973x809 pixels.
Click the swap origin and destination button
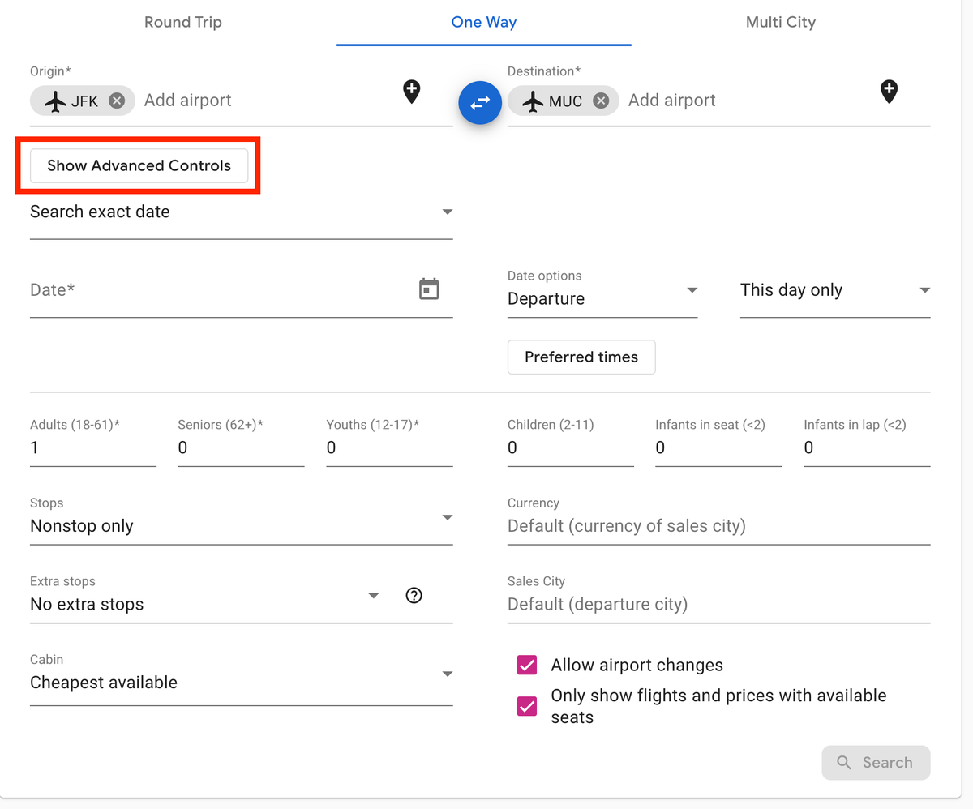point(480,103)
